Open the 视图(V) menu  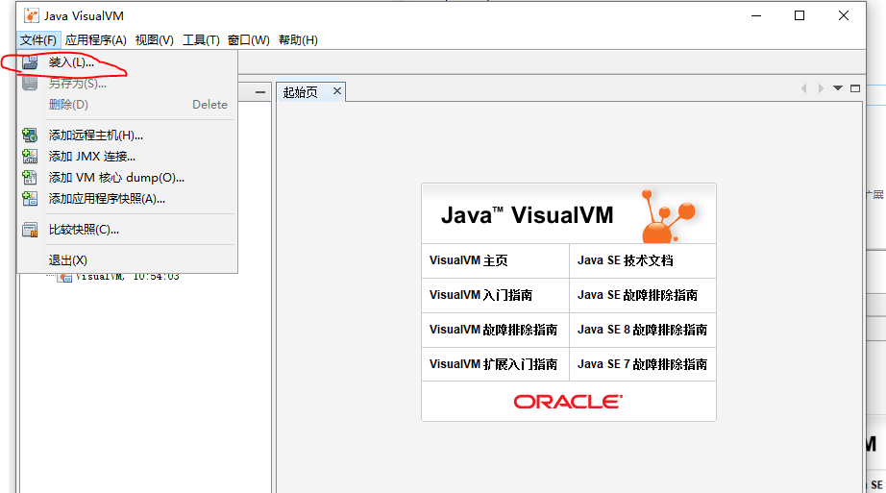pyautogui.click(x=155, y=40)
